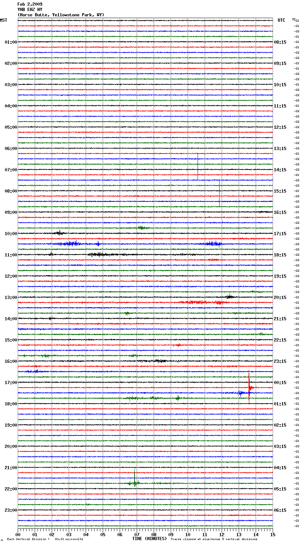
Task: Click the tall green spike on the 21:00 hour trace
Action: click(135, 477)
